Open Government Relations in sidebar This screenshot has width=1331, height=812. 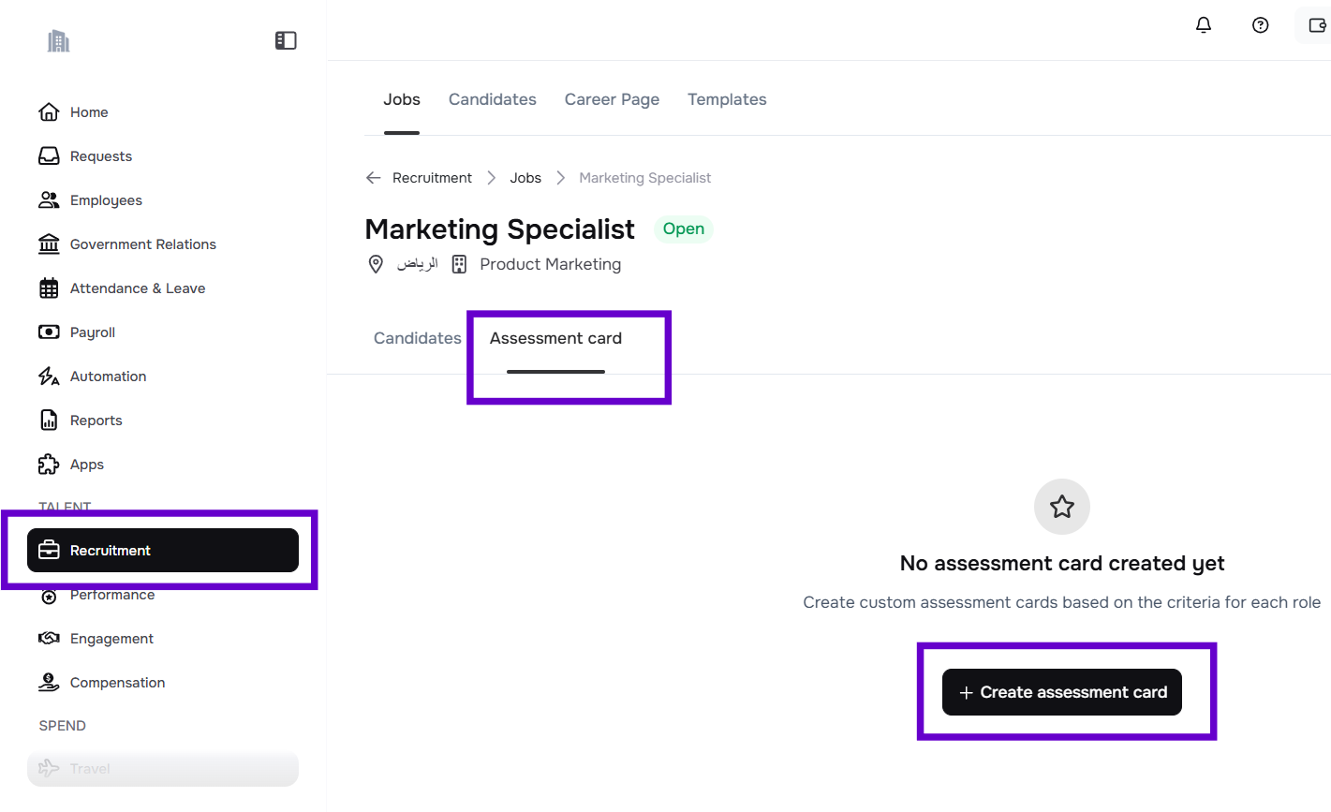click(142, 244)
